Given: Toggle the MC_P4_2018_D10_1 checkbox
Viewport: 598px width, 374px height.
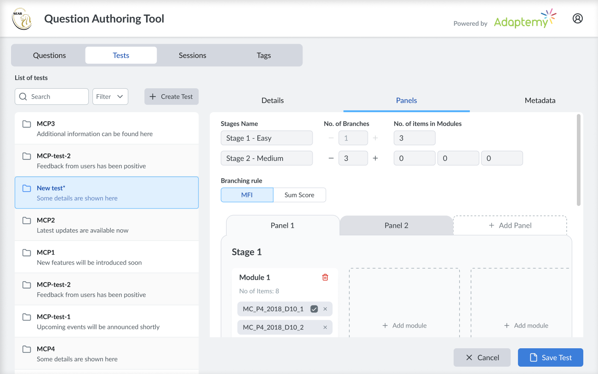Looking at the screenshot, I should [314, 309].
